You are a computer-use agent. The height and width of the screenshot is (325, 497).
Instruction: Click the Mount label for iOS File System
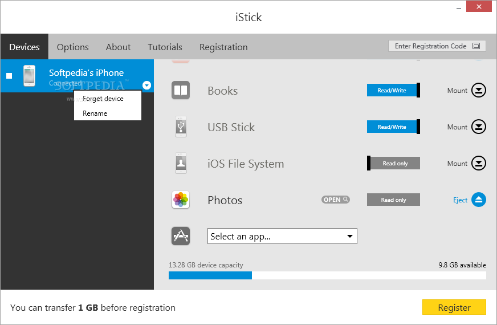coord(457,164)
